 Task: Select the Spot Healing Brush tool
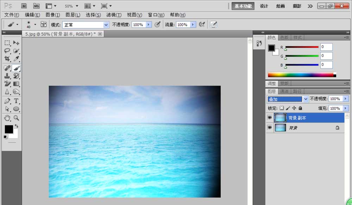pyautogui.click(x=7, y=68)
